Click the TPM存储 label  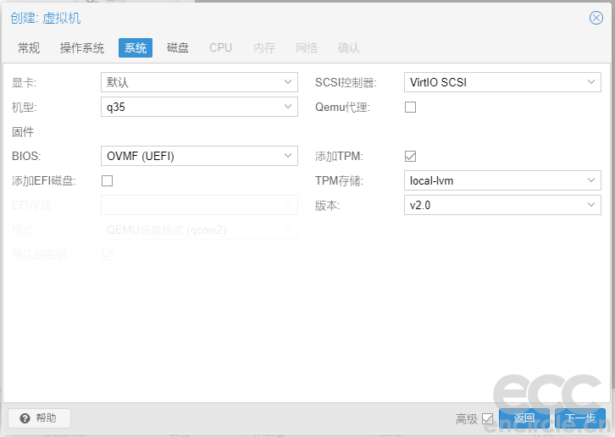coord(340,181)
